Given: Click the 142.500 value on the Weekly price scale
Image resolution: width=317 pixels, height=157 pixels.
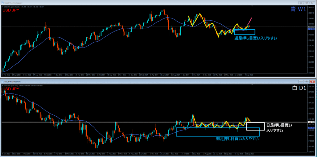Looking at the screenshot, I should [311, 35].
